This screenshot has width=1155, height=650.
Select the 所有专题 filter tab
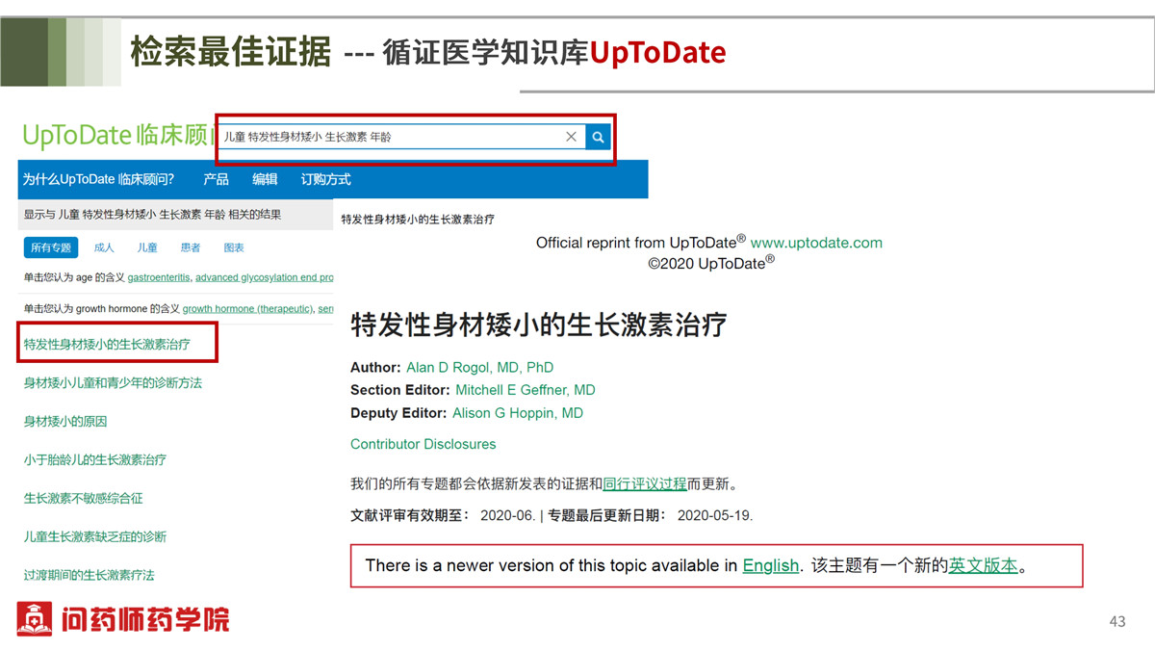pyautogui.click(x=51, y=247)
